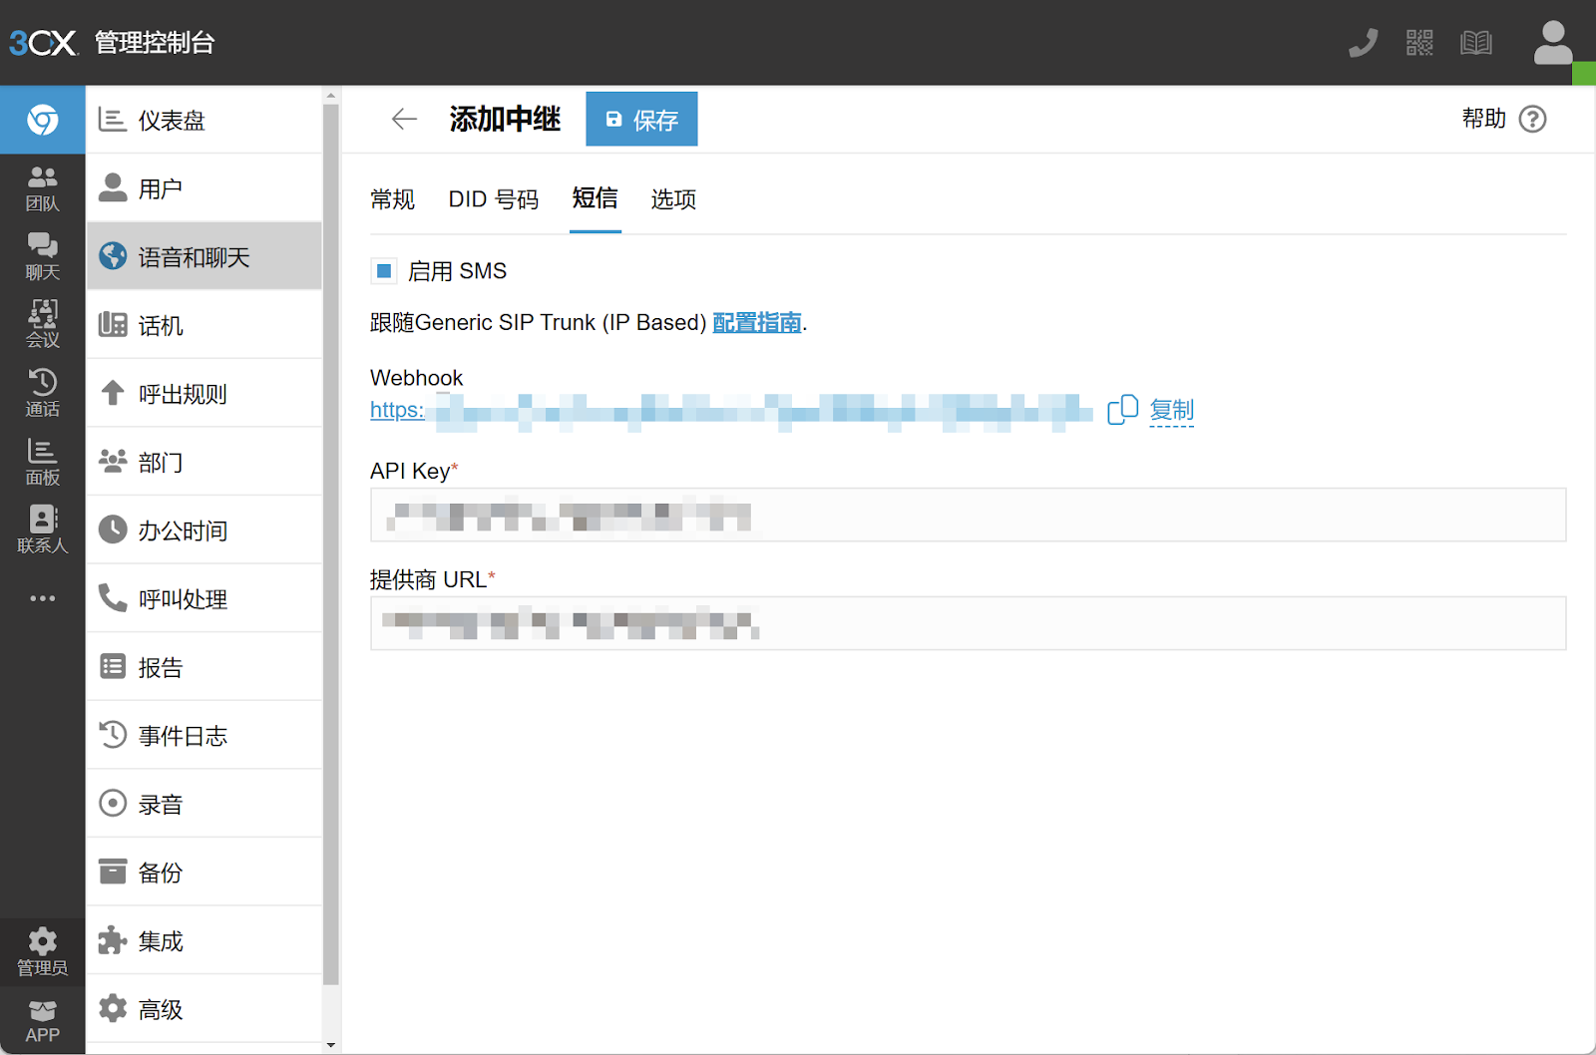
Task: Open the blurred Webhook https link
Action: coord(731,410)
